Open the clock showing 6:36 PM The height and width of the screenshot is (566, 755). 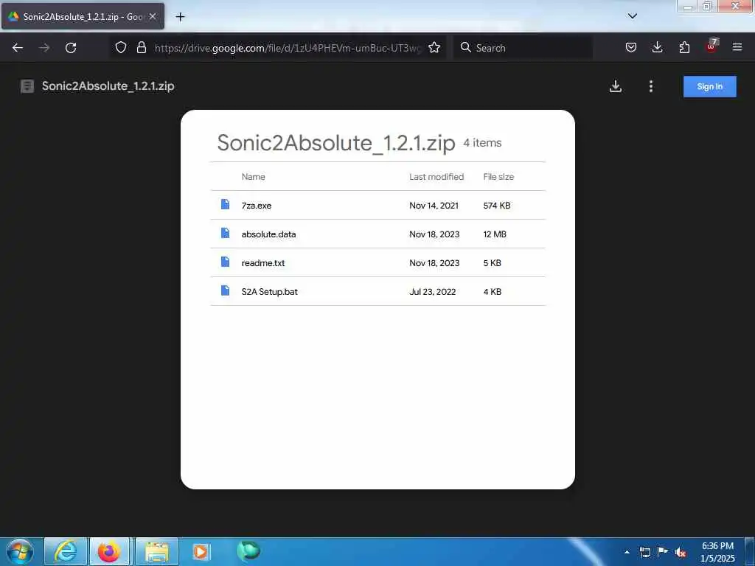[x=717, y=552]
